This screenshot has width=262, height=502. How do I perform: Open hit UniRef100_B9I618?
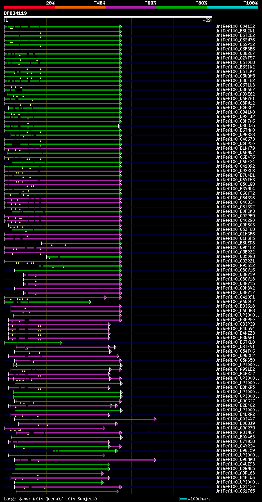tap(235, 306)
